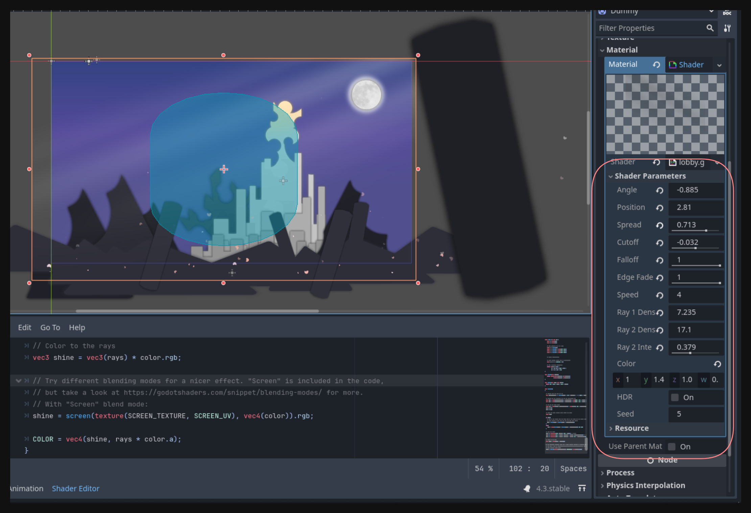Click the Color y component field
Viewport: 751px width, 513px height.
(x=655, y=380)
